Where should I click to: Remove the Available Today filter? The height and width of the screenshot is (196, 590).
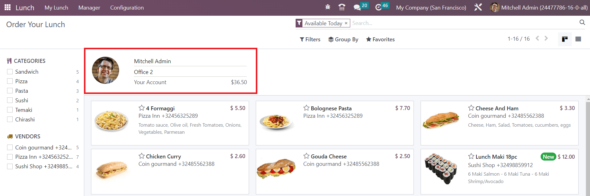tap(346, 23)
